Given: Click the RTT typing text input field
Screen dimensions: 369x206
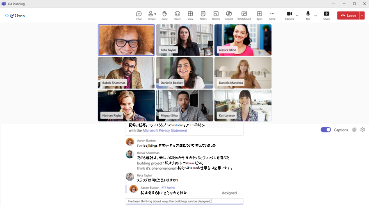Looking at the screenshot, I should [x=184, y=201].
